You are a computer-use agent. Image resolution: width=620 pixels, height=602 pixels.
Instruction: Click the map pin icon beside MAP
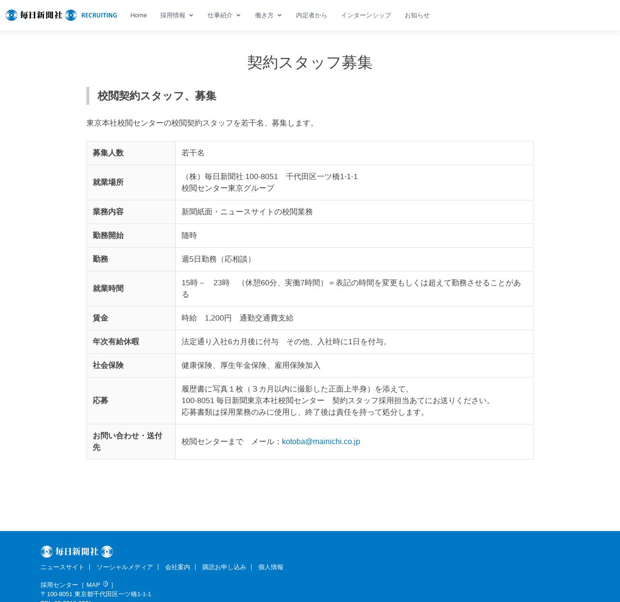tap(105, 584)
